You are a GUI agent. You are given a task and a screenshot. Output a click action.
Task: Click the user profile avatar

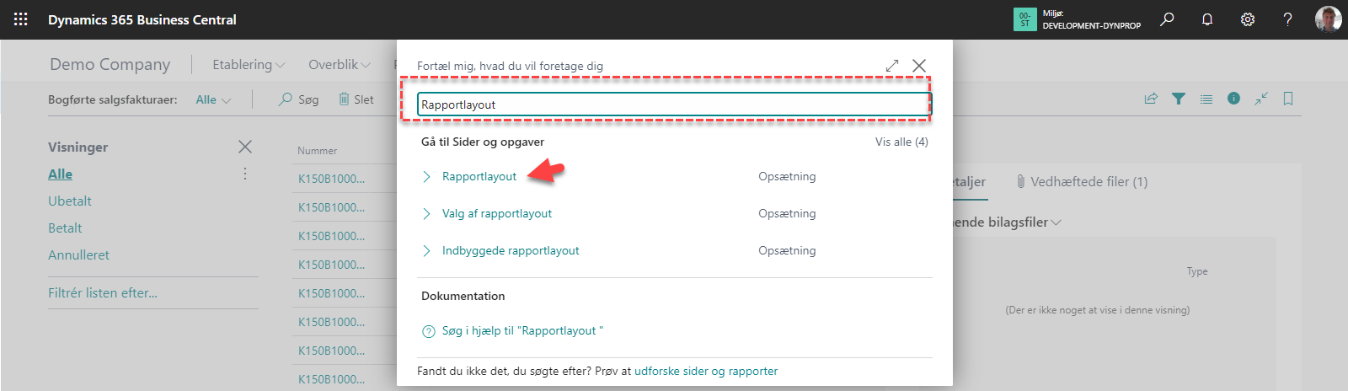pos(1328,19)
